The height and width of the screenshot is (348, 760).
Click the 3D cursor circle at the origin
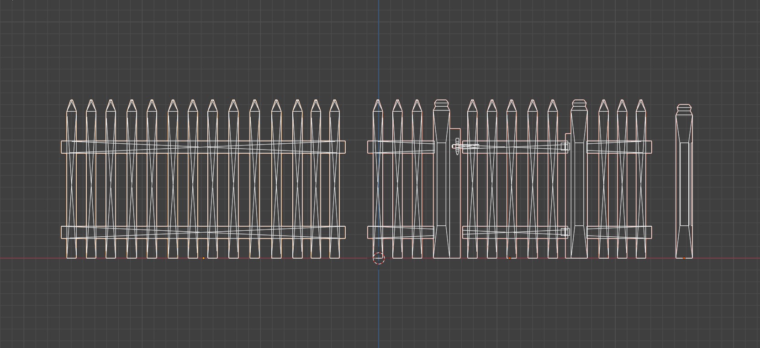coord(379,259)
